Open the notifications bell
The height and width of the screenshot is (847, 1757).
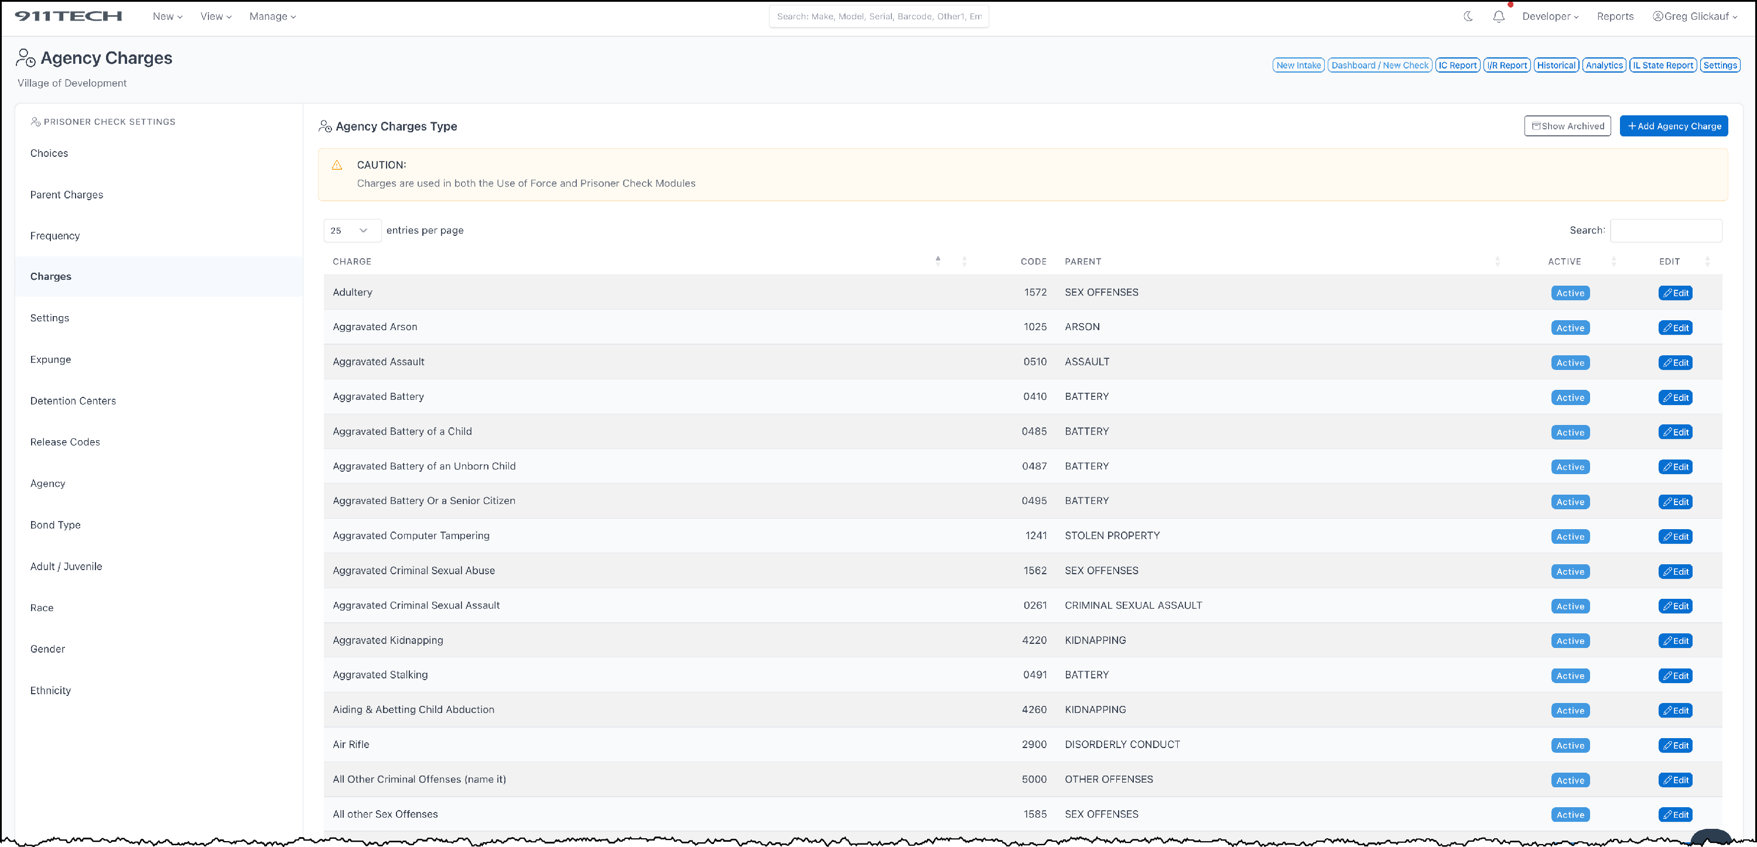coord(1498,16)
